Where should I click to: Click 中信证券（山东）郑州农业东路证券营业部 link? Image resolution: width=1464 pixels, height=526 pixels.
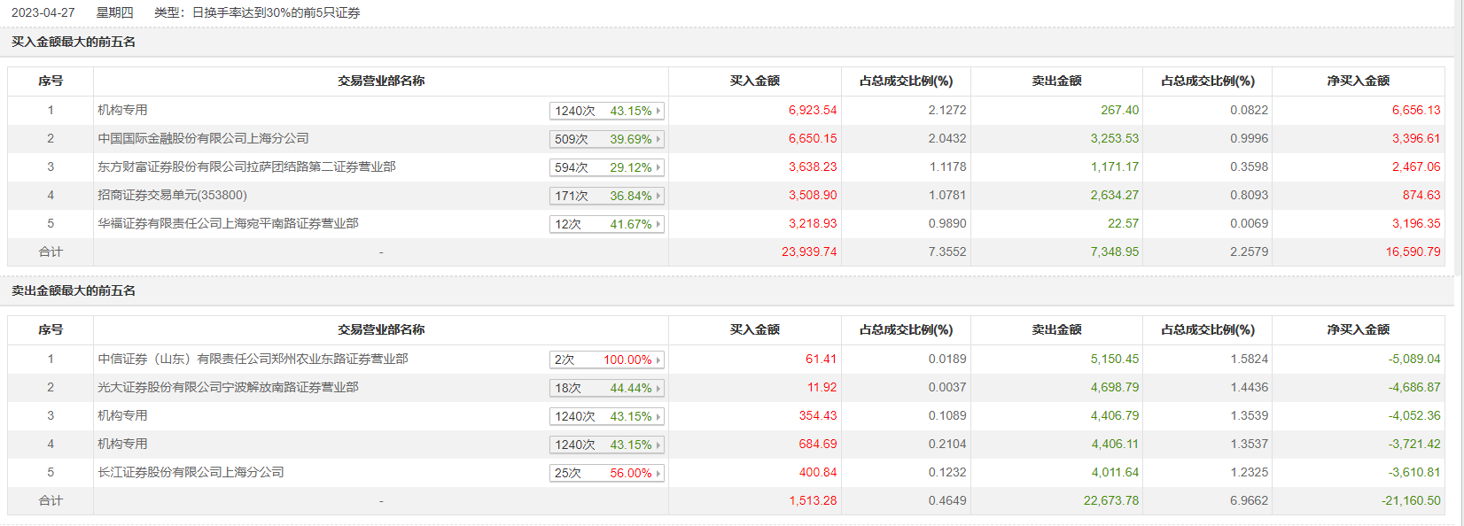coord(253,360)
